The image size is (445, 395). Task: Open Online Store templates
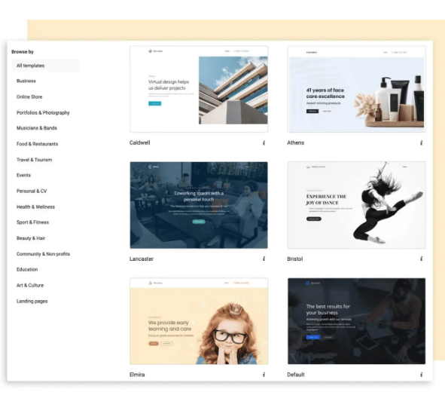29,97
